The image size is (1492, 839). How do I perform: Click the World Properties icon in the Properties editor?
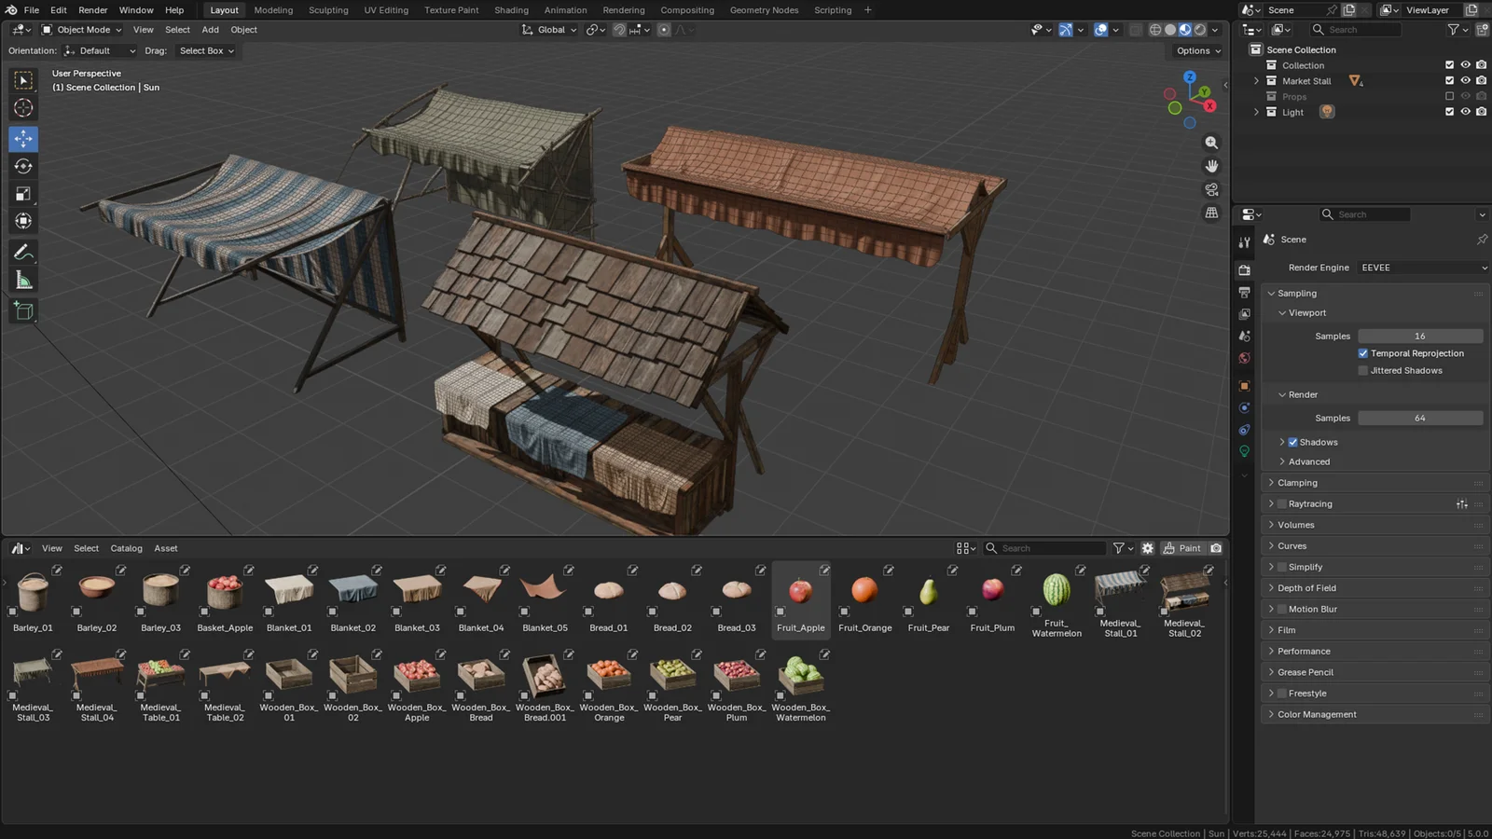(x=1244, y=358)
